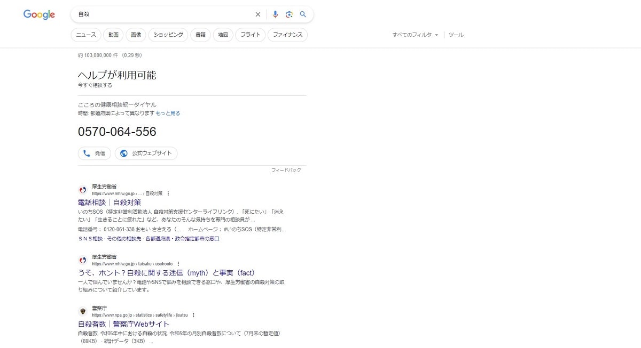This screenshot has width=641, height=348.
Task: Click the 警察庁 favicon icon
Action: 82,311
